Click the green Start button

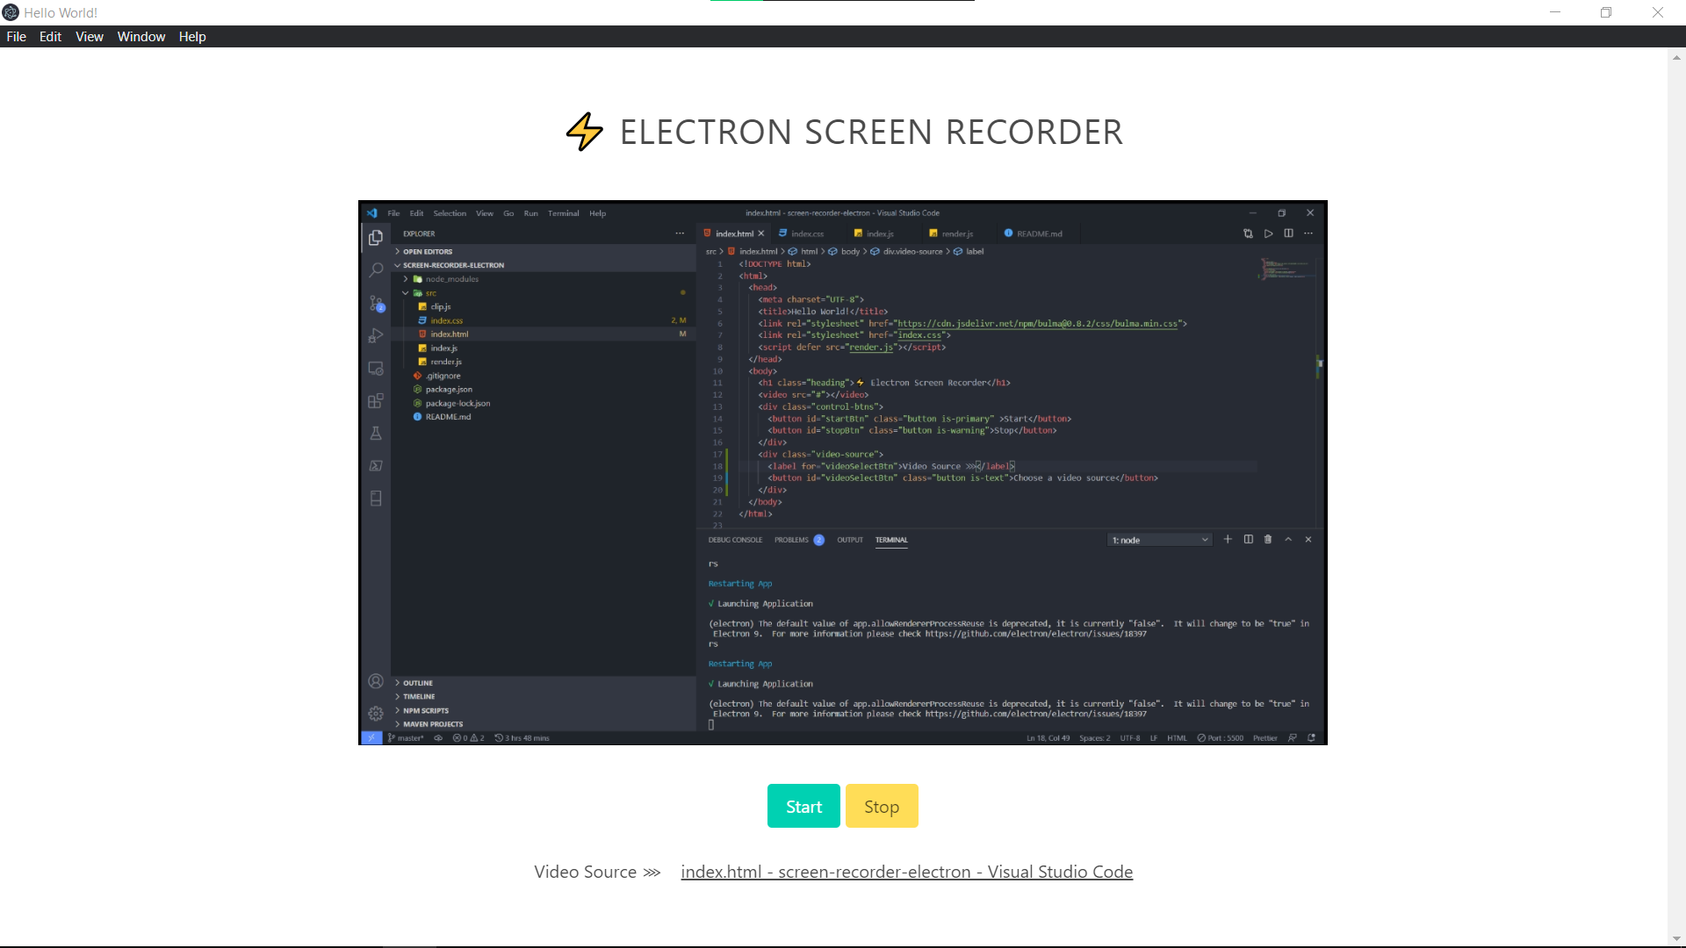pyautogui.click(x=803, y=805)
